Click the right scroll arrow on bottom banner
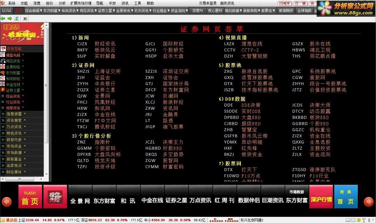Screen dimensions: 376x223 click(x=369, y=202)
